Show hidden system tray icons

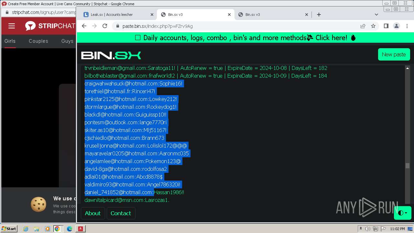tap(361, 229)
